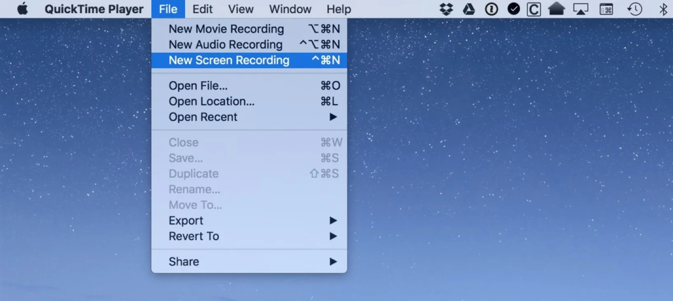Image resolution: width=673 pixels, height=301 pixels.
Task: Open the Help menu
Action: pos(339,9)
